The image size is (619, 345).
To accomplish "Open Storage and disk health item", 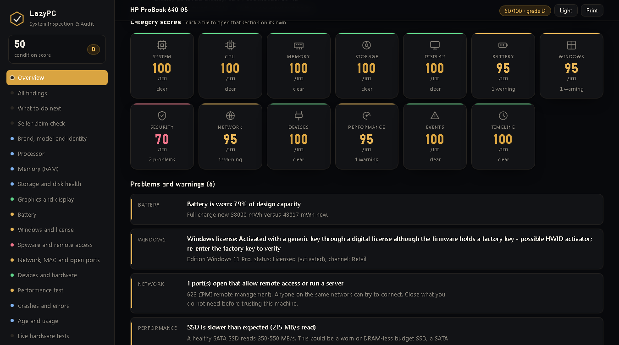I will click(57, 184).
